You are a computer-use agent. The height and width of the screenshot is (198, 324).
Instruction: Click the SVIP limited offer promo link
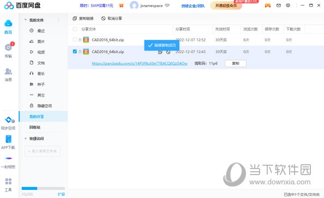click(x=97, y=5)
